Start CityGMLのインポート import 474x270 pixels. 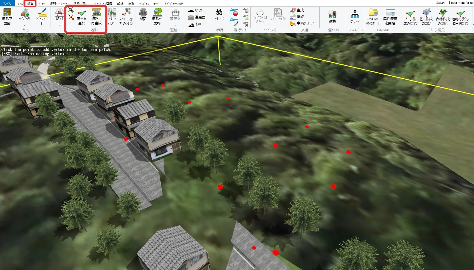point(373,17)
